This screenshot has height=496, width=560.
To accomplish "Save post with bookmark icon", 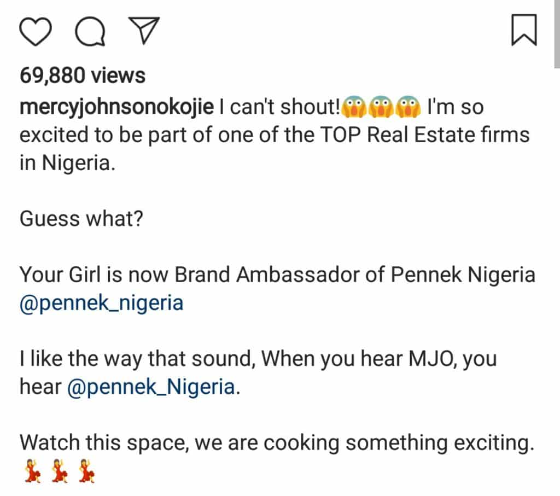I will [524, 30].
